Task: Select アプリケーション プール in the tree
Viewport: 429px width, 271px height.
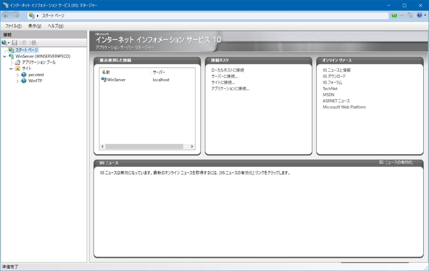Action: click(x=39, y=62)
